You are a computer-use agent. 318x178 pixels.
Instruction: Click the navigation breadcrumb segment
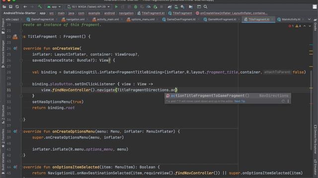pos(126,13)
